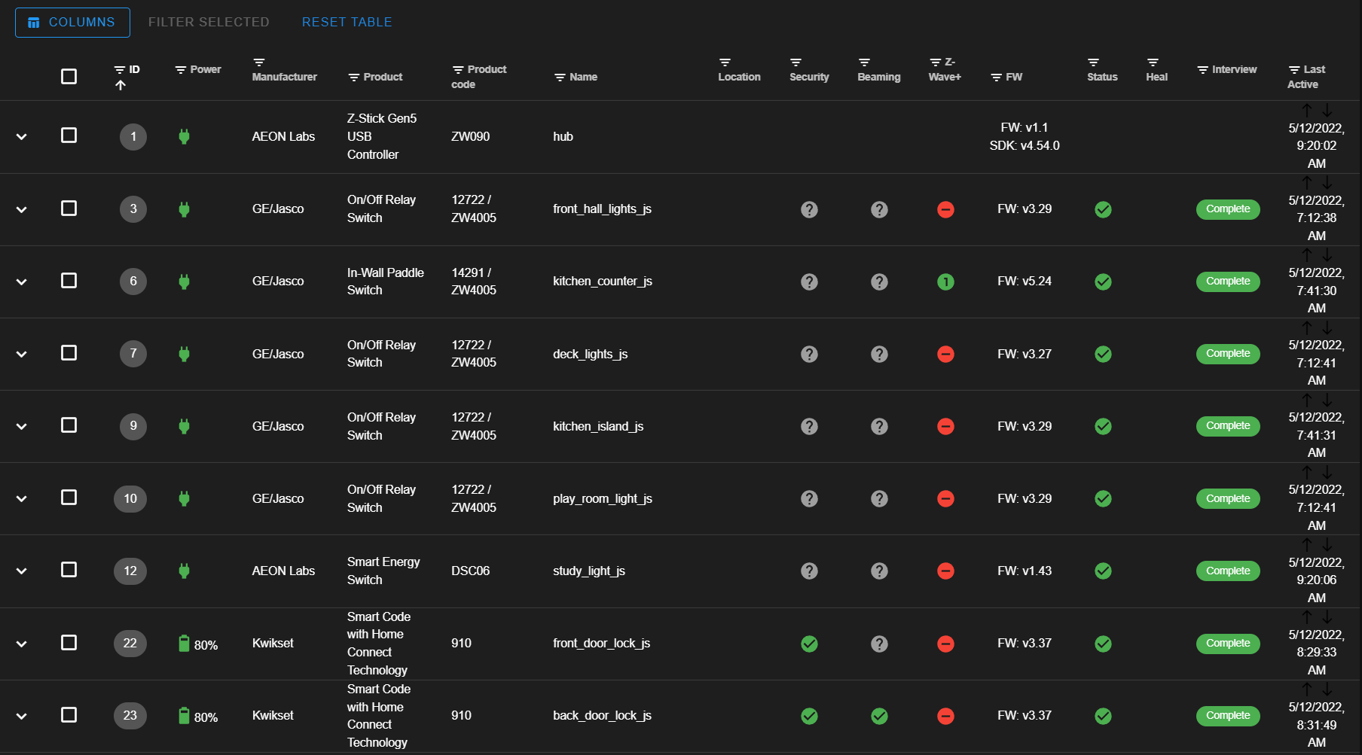1362x755 pixels.
Task: Click node ID badge 22
Action: point(130,644)
